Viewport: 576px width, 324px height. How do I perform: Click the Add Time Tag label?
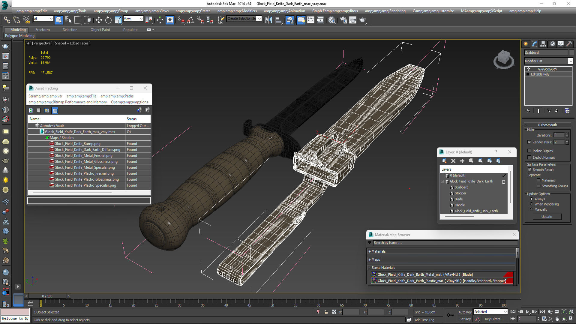pos(424,320)
